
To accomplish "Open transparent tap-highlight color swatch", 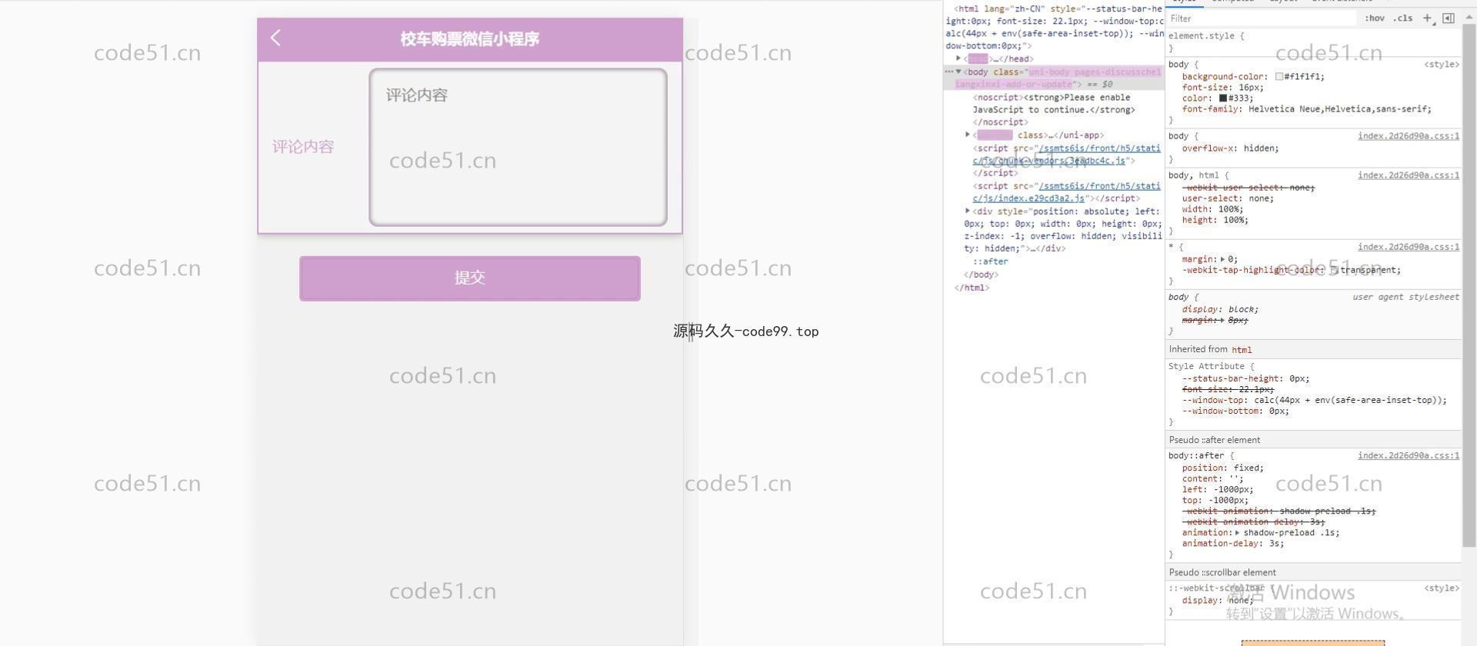I will point(1334,270).
